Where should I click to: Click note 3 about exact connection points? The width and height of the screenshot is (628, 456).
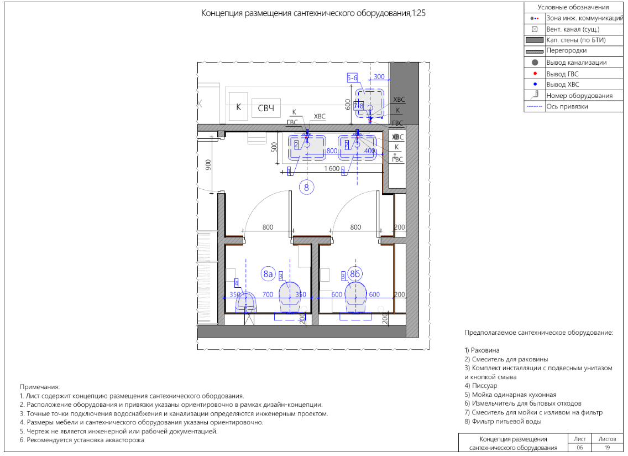pyautogui.click(x=174, y=414)
